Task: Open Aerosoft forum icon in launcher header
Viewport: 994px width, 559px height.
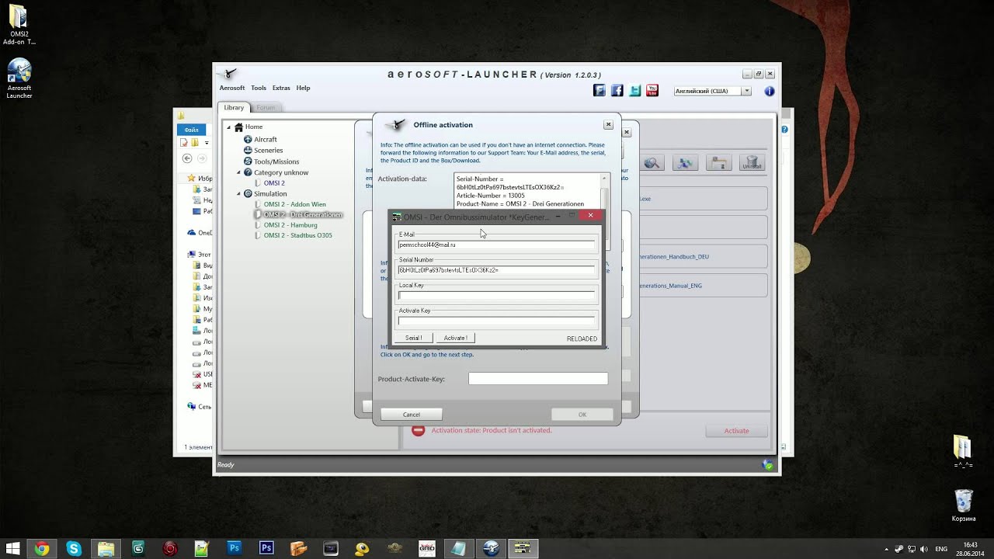Action: coord(599,91)
